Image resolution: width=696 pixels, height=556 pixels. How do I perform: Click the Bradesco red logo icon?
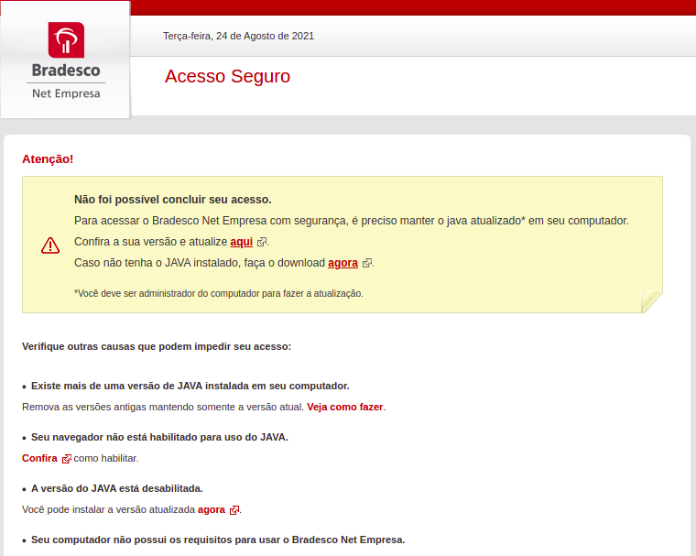click(66, 40)
